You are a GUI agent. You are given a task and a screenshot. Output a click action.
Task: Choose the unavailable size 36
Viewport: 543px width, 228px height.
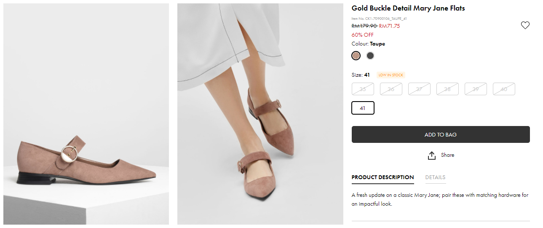click(391, 89)
